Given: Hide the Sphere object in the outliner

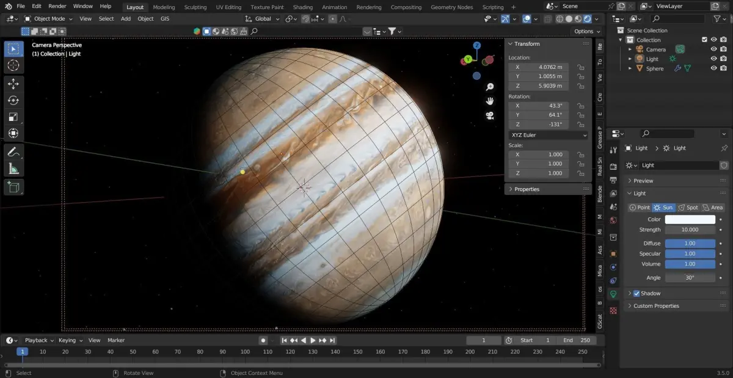Looking at the screenshot, I should [713, 68].
